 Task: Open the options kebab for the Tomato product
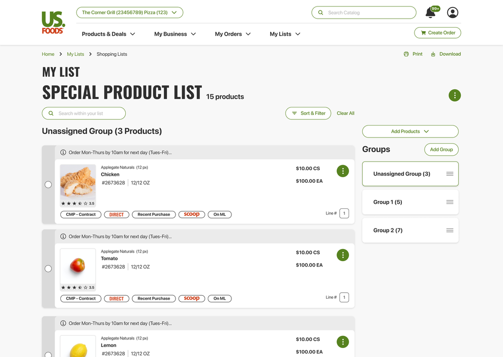pyautogui.click(x=343, y=255)
